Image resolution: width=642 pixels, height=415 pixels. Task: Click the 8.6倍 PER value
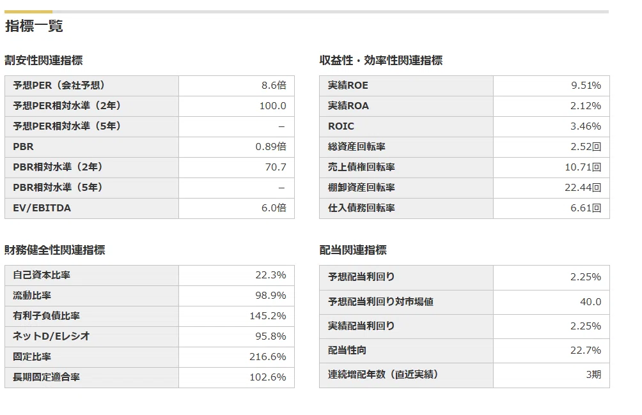pyautogui.click(x=274, y=86)
